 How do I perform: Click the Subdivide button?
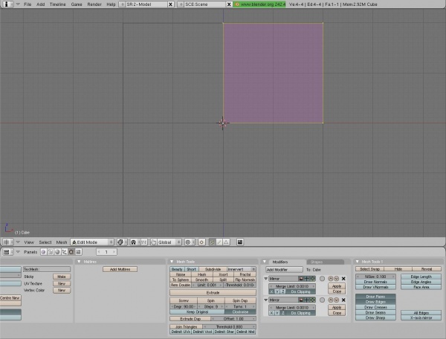point(213,269)
